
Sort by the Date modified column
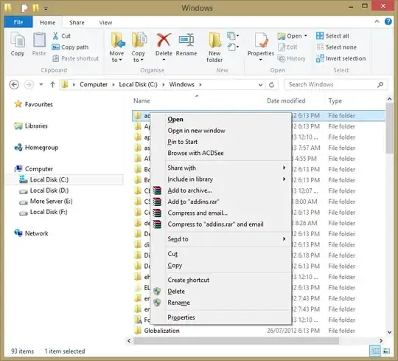pos(286,101)
